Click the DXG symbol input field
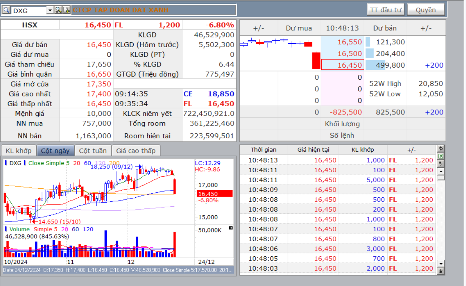 (x=29, y=10)
